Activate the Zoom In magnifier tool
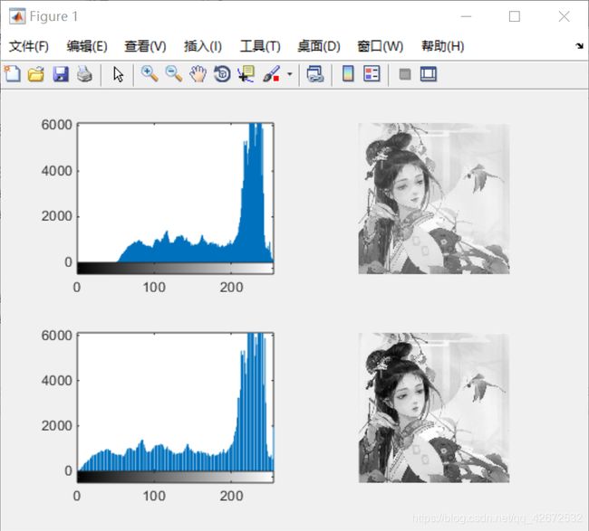 click(x=150, y=74)
